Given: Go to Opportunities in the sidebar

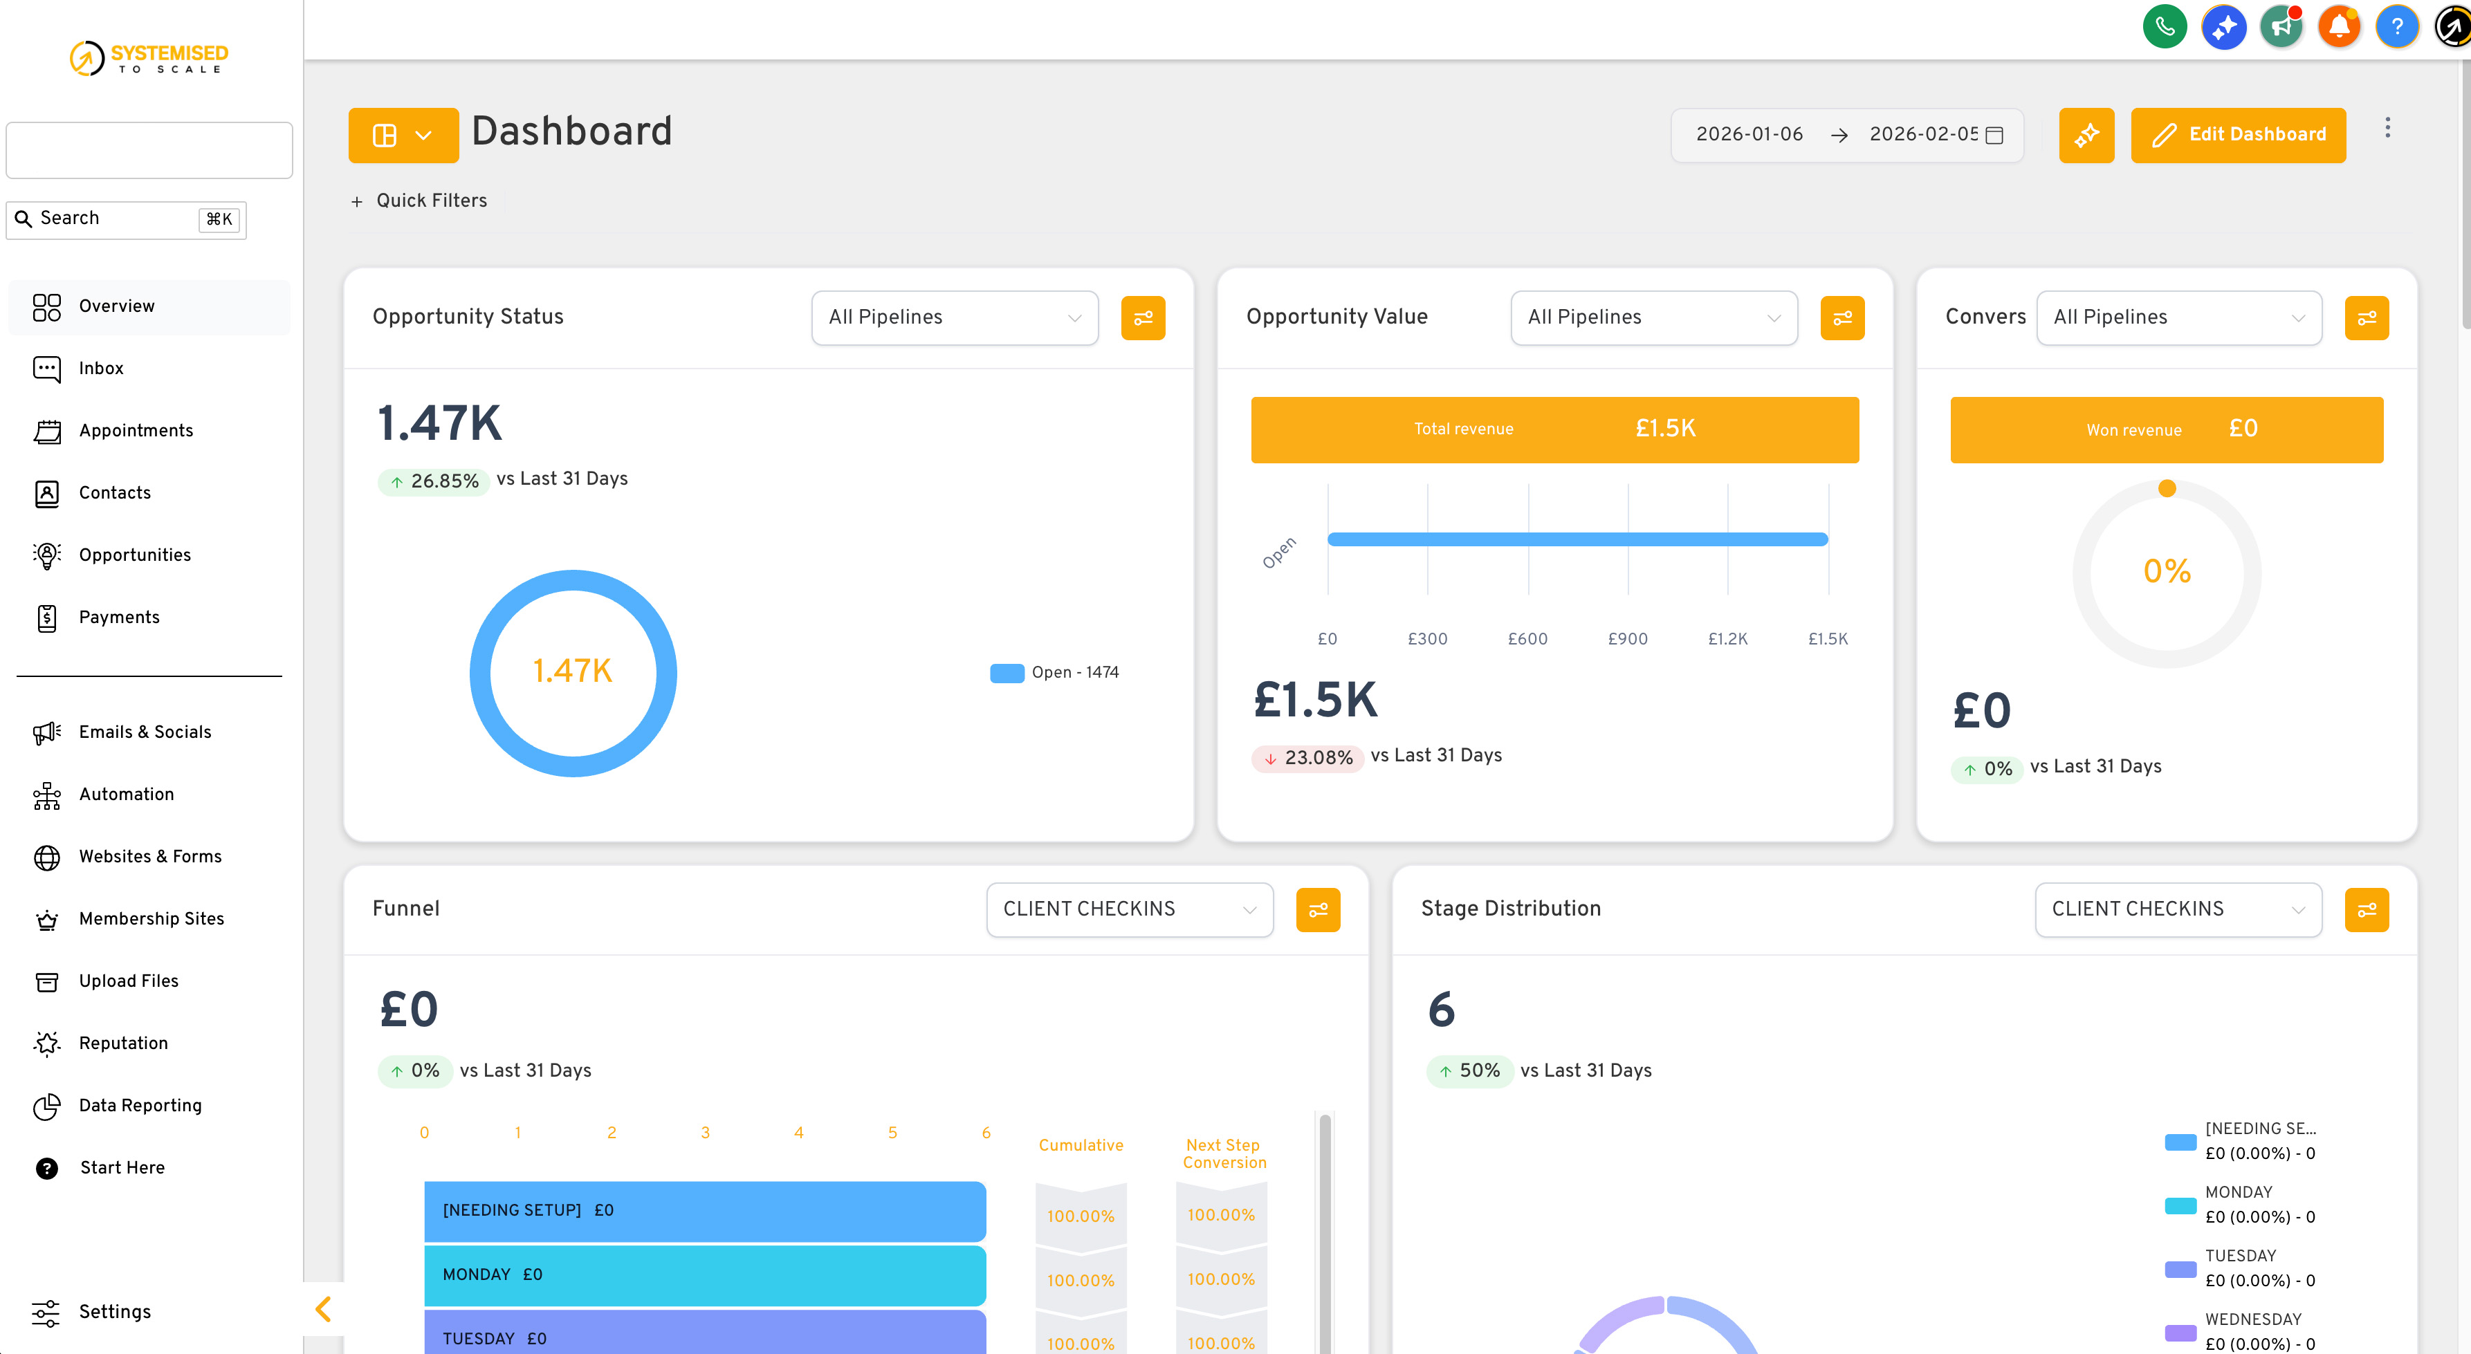Looking at the screenshot, I should click(x=134, y=555).
